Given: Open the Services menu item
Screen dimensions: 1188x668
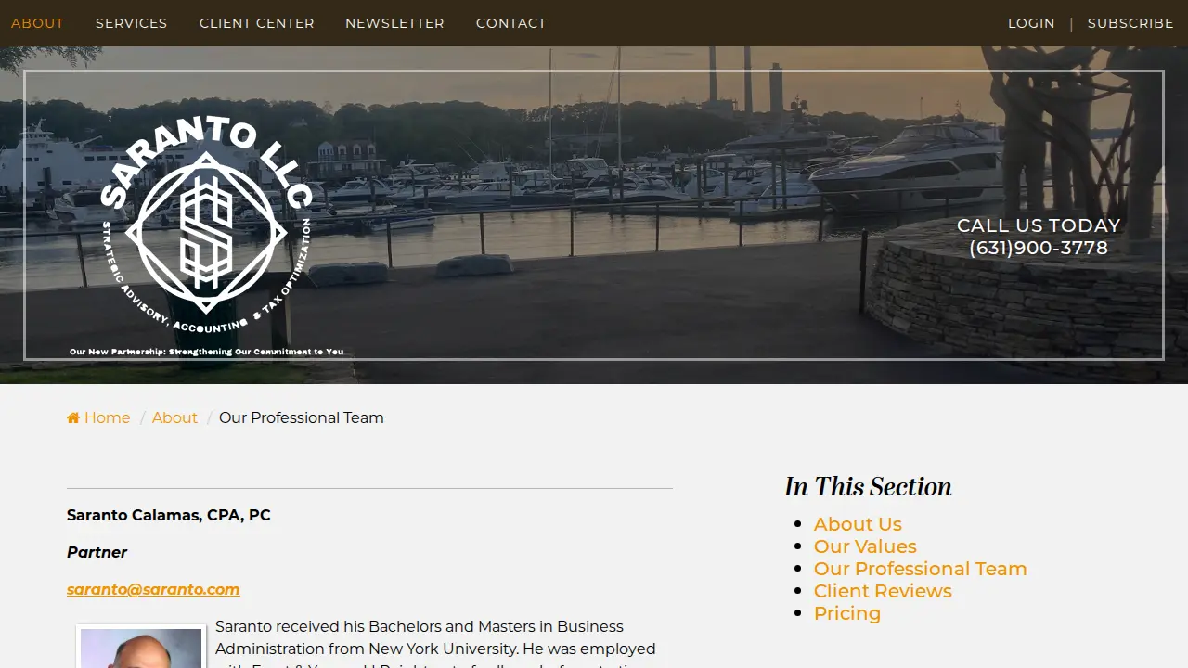Looking at the screenshot, I should pyautogui.click(x=132, y=23).
